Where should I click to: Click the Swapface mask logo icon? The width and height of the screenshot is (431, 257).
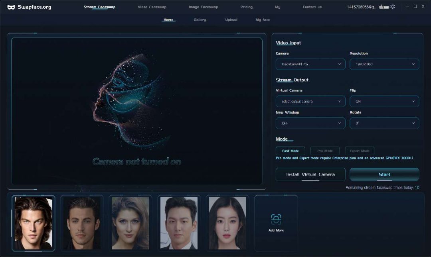point(11,7)
